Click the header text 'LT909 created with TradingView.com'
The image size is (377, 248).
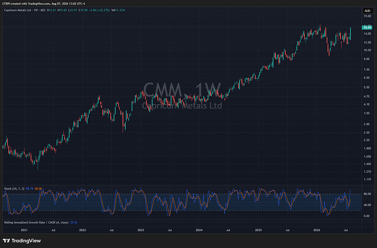coord(25,4)
